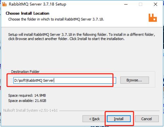Open the Browse... folder picker
Screen dimensions: 164x127
134,80
